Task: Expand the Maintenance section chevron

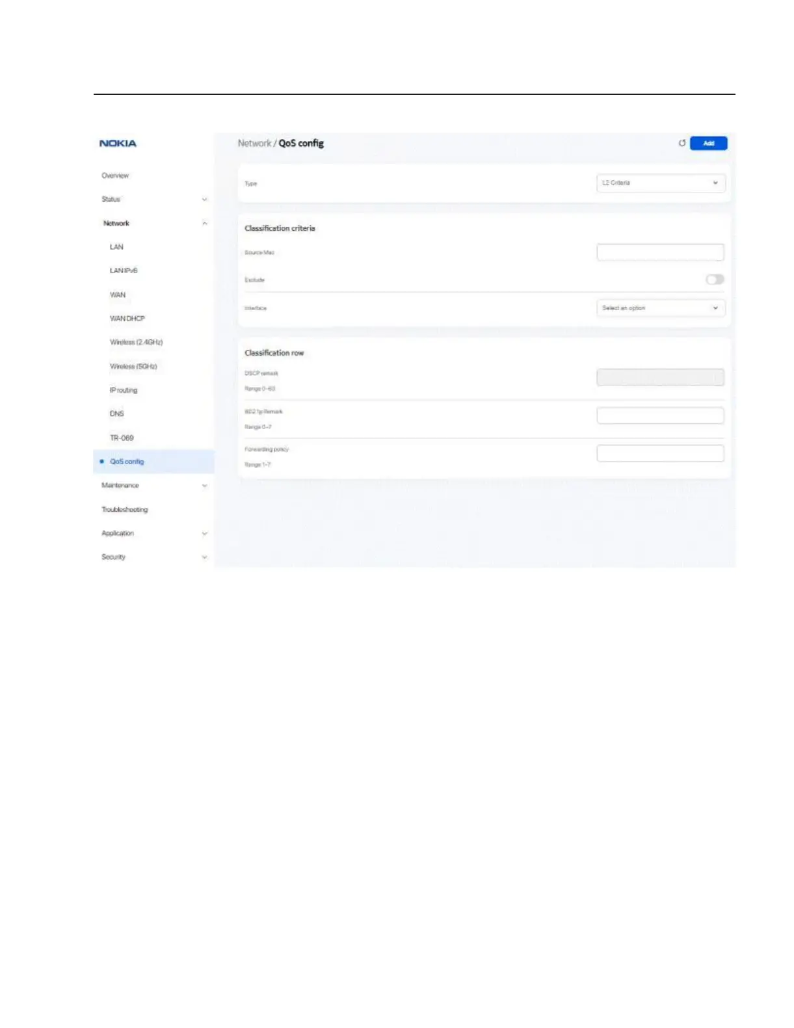Action: [x=204, y=486]
